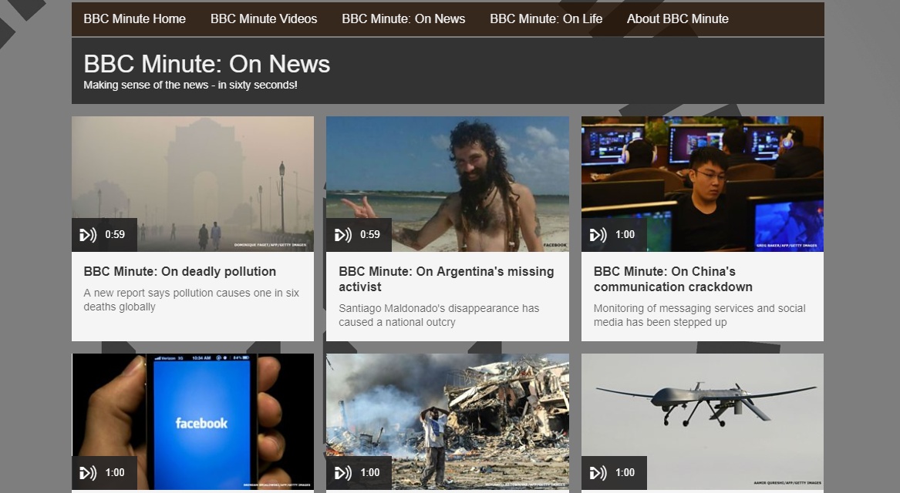The width and height of the screenshot is (900, 493).
Task: Play audio icon on the facebook phone card
Action: point(88,473)
